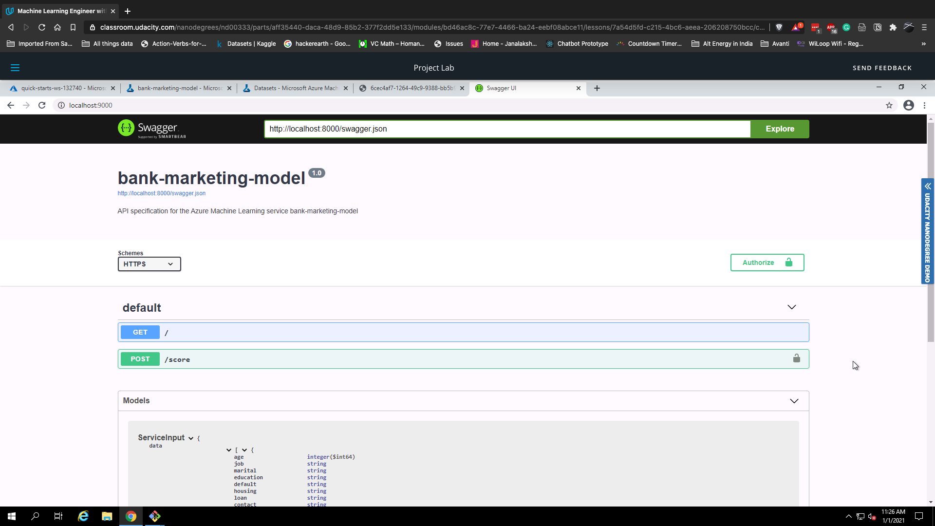Expand the GET / endpoint row

463,332
